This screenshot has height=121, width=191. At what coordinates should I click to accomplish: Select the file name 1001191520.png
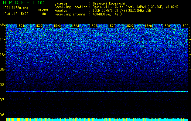pos(16,8)
